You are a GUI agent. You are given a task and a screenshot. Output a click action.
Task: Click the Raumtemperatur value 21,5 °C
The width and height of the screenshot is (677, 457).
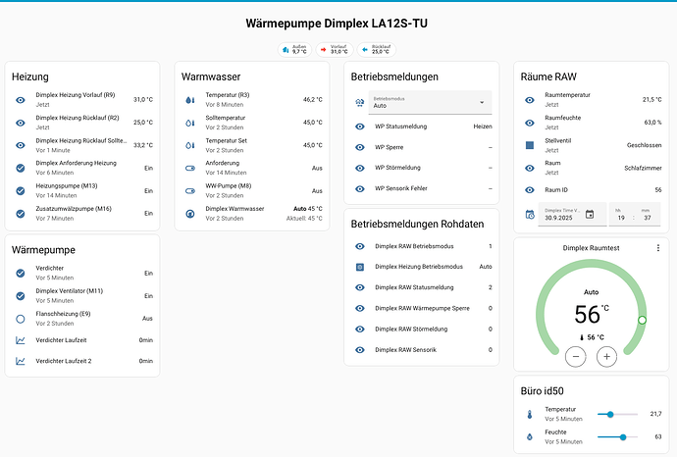[x=651, y=100]
